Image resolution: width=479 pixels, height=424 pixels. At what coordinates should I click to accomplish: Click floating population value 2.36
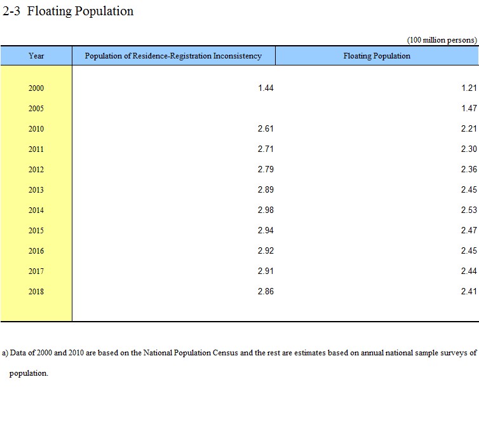(469, 169)
